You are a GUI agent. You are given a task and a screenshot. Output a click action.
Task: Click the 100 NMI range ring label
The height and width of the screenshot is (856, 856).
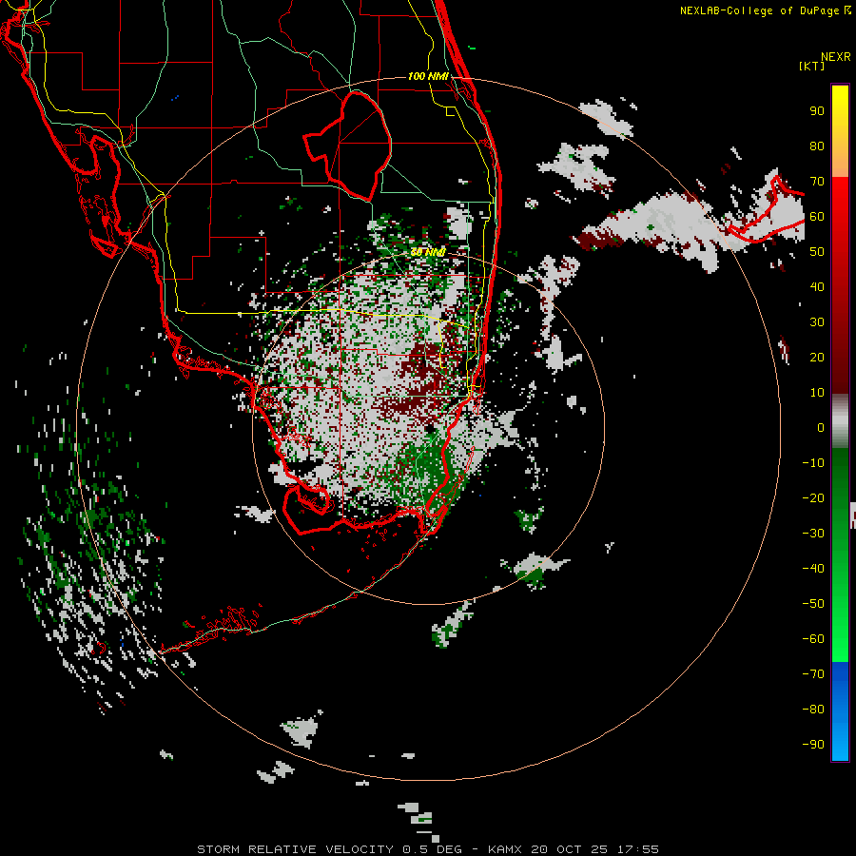click(x=428, y=76)
